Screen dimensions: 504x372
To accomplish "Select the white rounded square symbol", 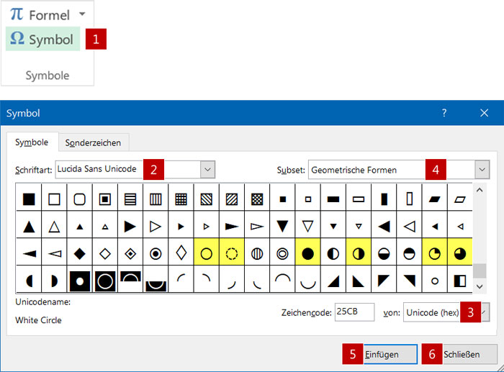I will tap(79, 199).
